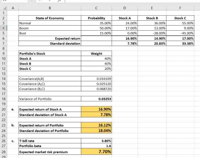Select the 40% weight for Stock A
200x158 pixels.
coord(96,58)
